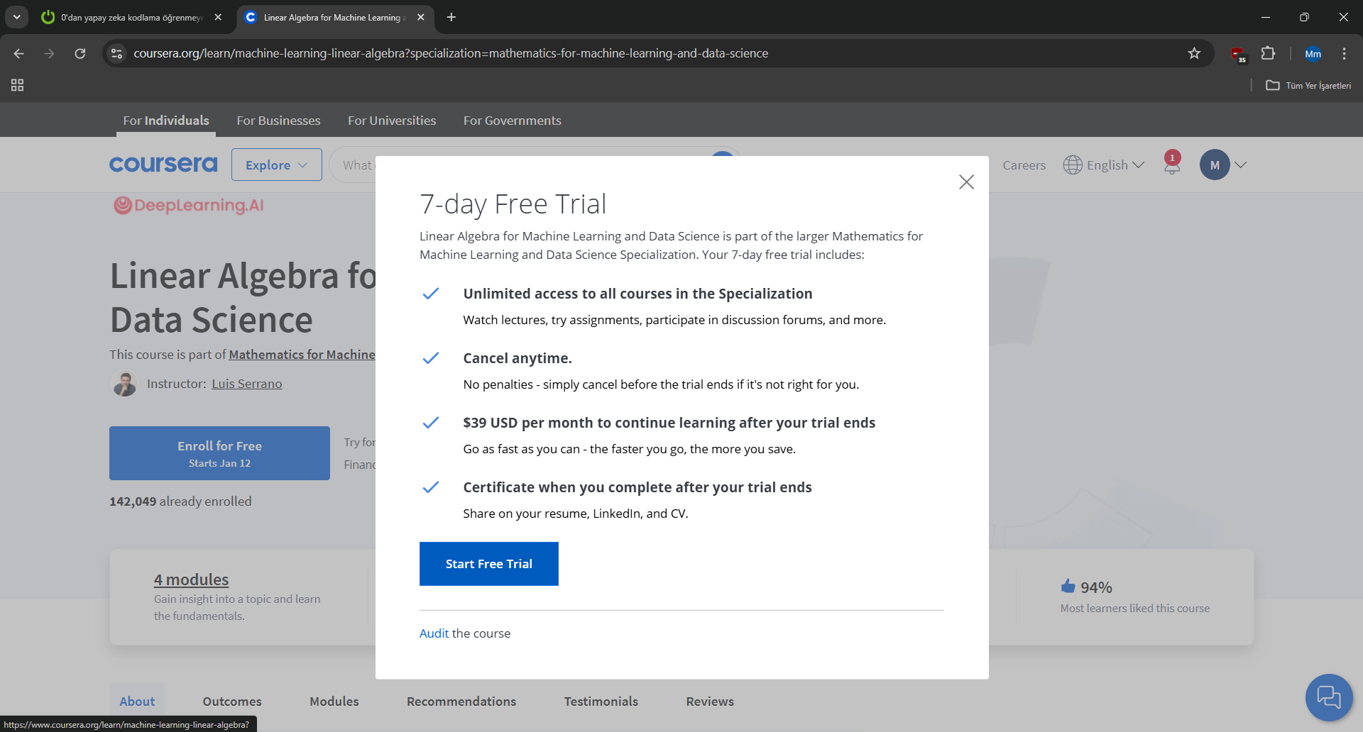Go forward in browser history
The height and width of the screenshot is (732, 1363).
[49, 53]
